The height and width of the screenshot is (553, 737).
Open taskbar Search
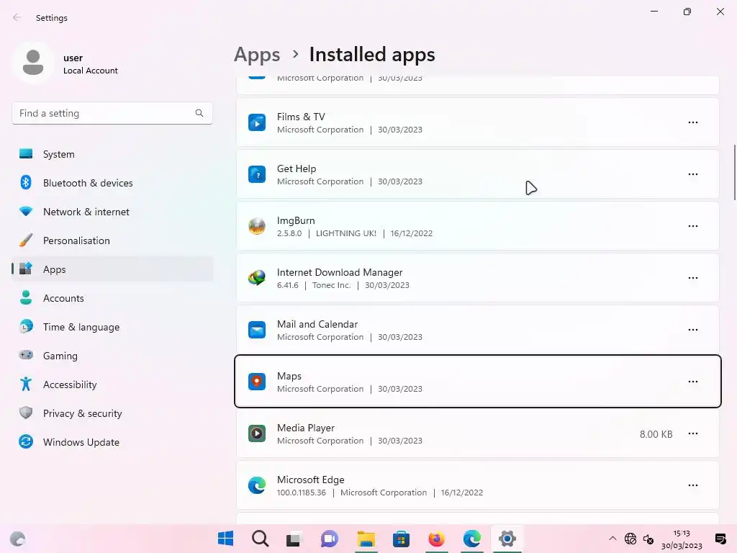point(260,539)
